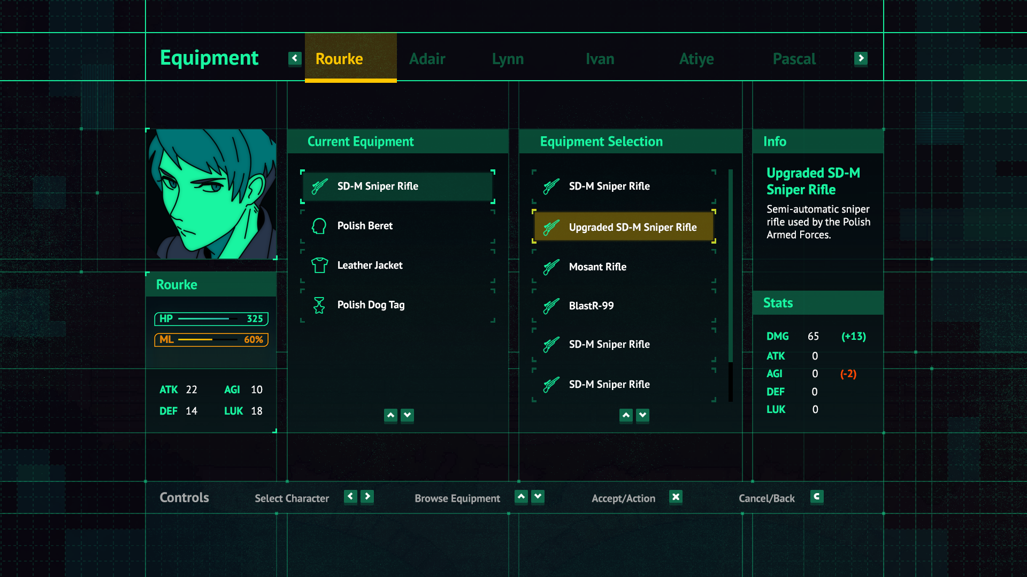Click the Leather Jacket shirt icon

coord(319,265)
